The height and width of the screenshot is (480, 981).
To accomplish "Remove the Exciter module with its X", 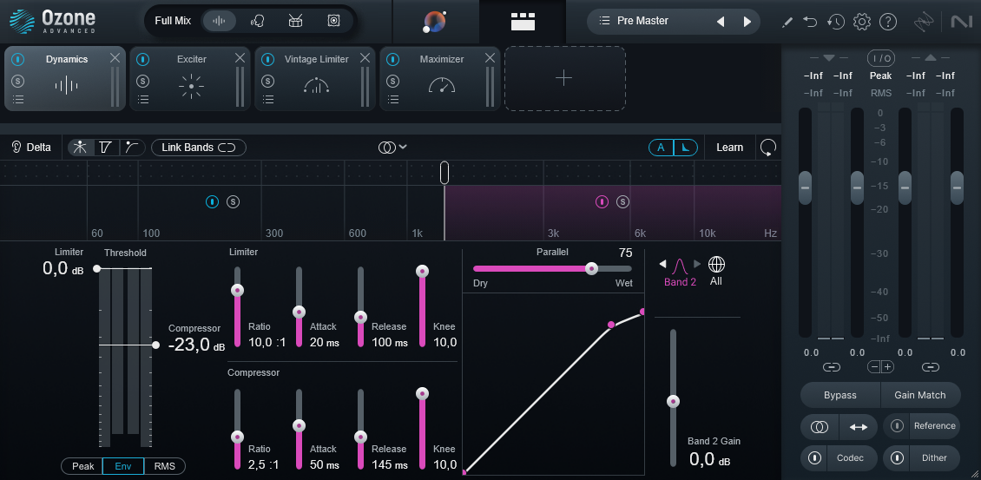I will tap(240, 57).
